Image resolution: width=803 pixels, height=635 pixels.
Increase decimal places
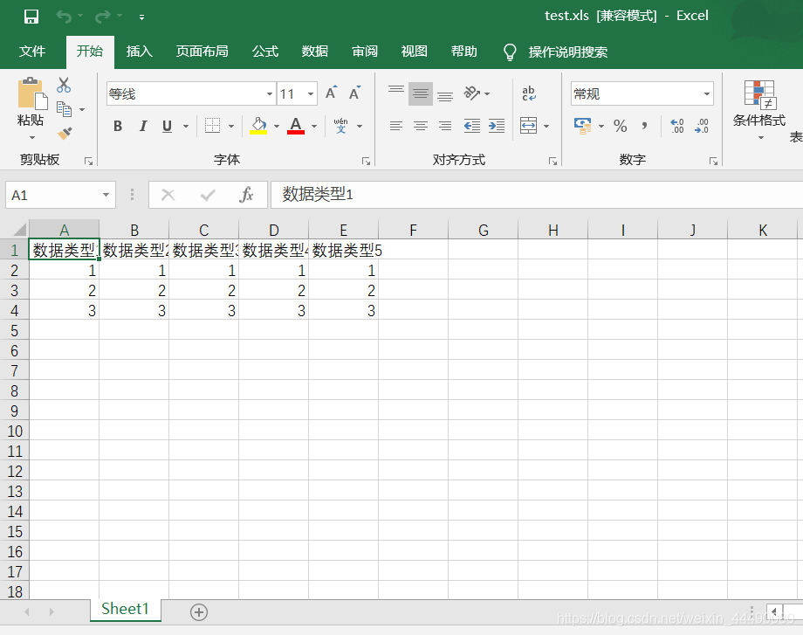point(676,126)
